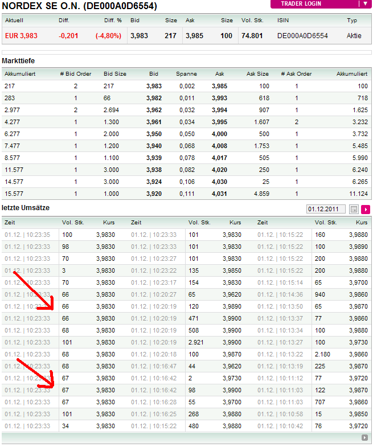Select the ISIN value DE000A0D6554
This screenshot has width=377, height=447.
[x=302, y=36]
